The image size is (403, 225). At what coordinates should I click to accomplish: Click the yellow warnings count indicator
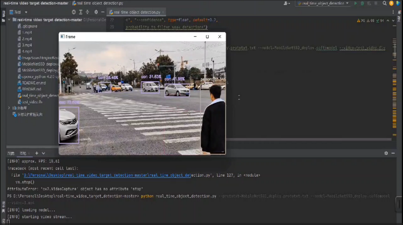pos(361,21)
